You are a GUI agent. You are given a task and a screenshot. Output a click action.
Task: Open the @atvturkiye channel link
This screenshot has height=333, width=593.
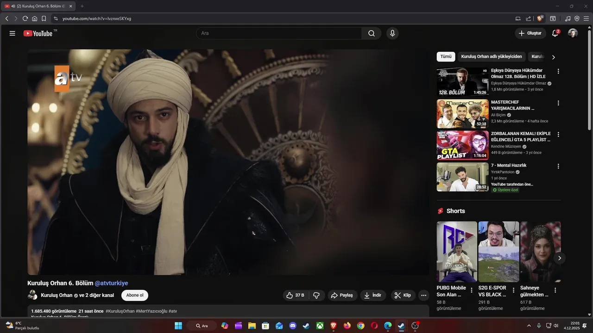(111, 283)
